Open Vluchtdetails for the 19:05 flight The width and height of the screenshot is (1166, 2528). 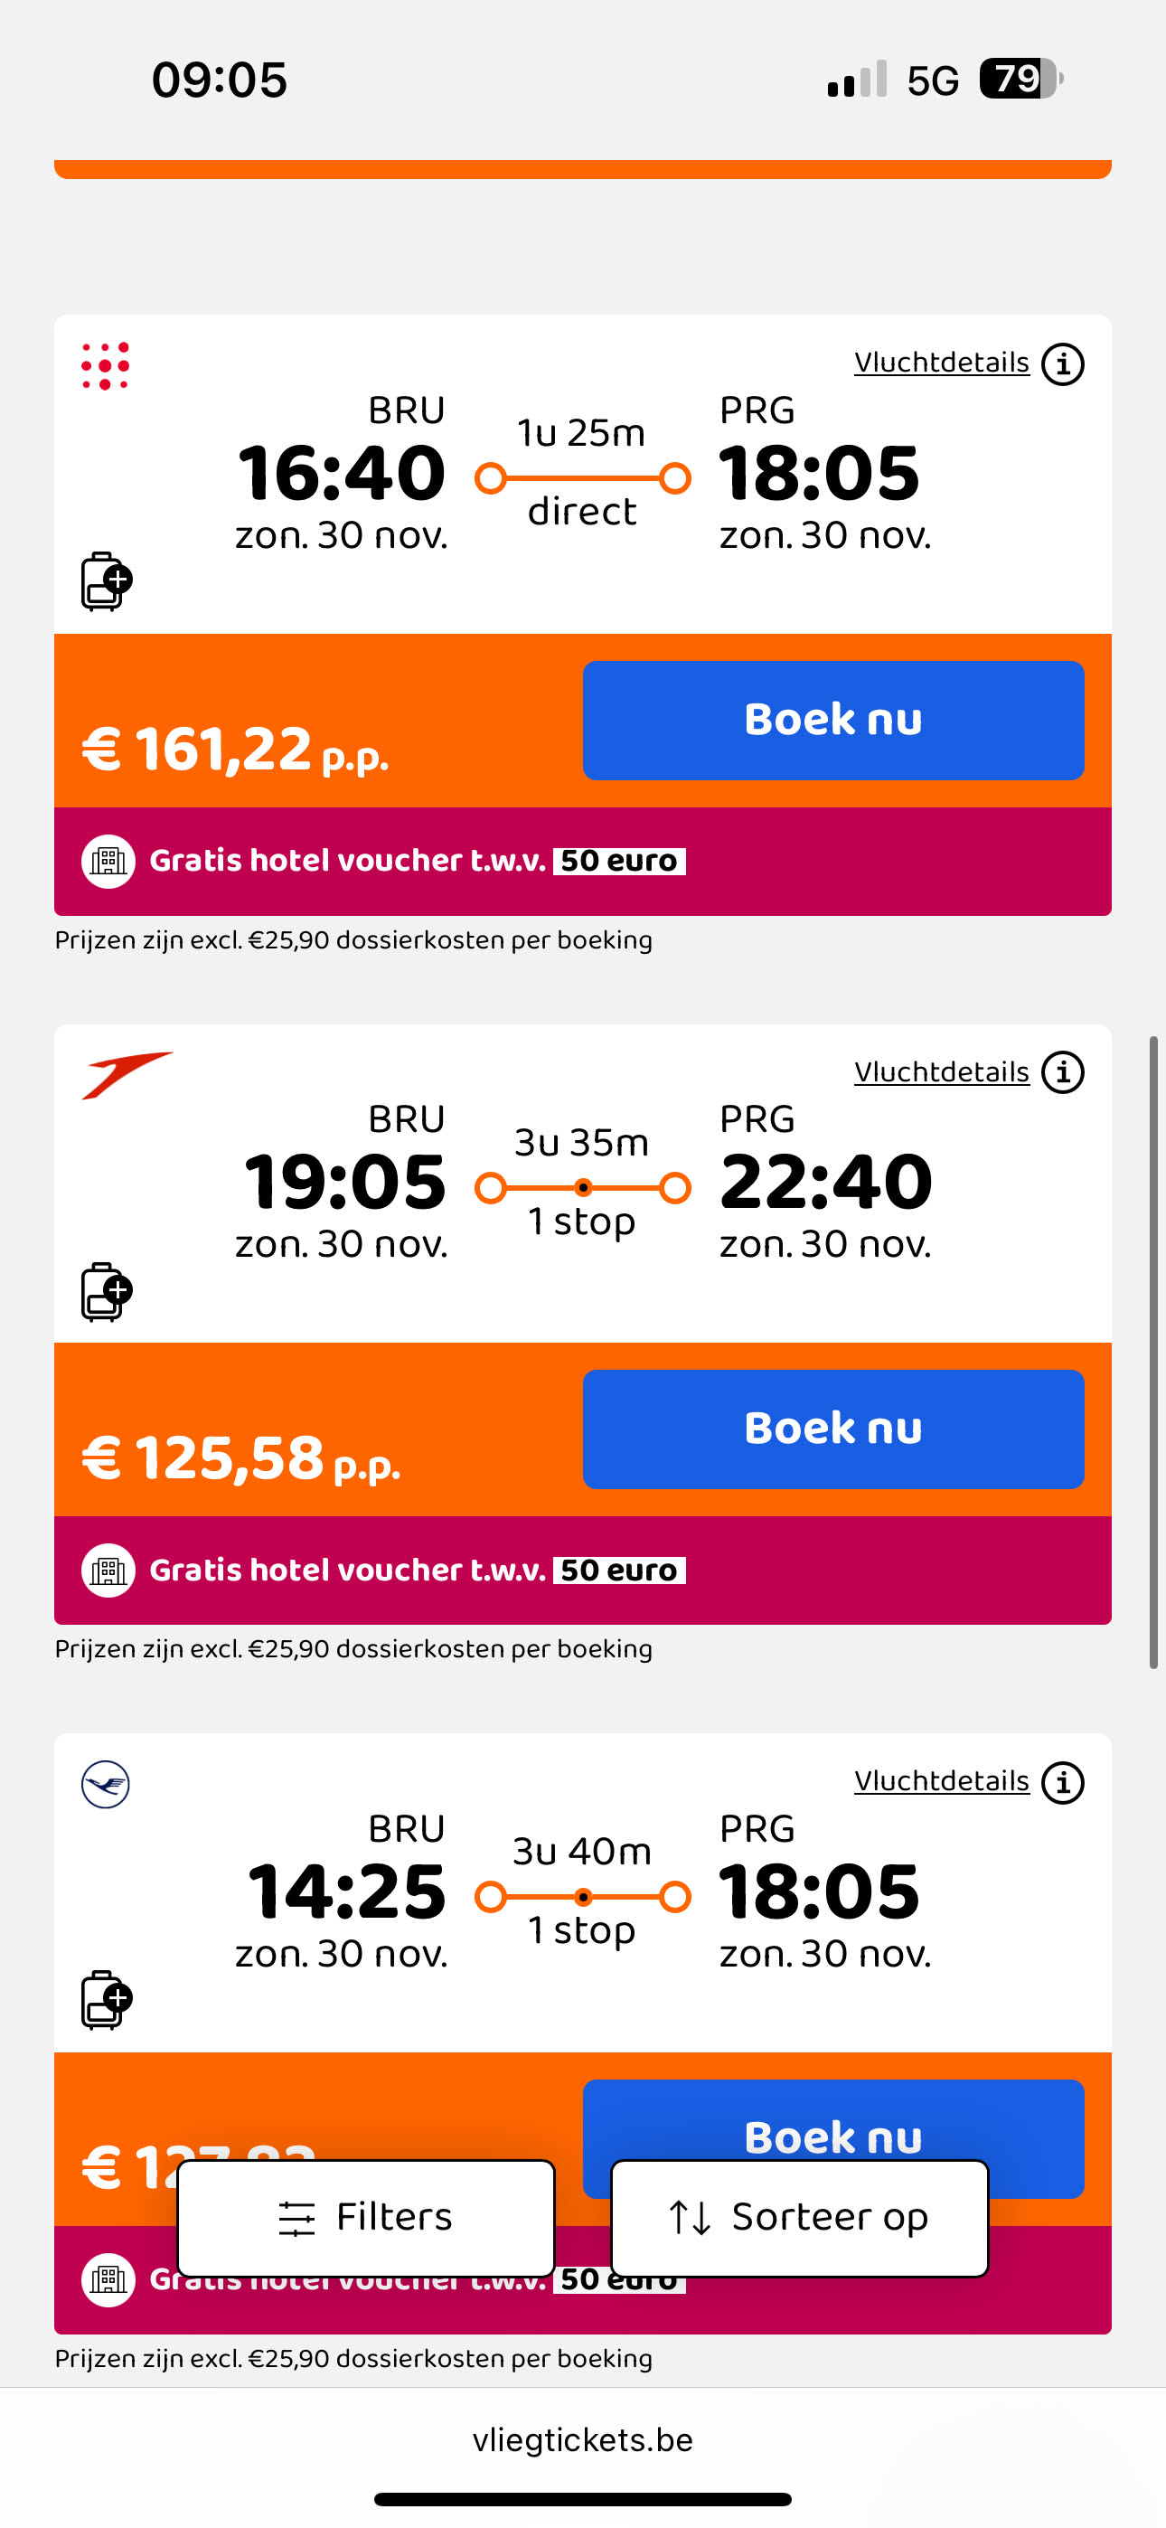click(940, 1072)
